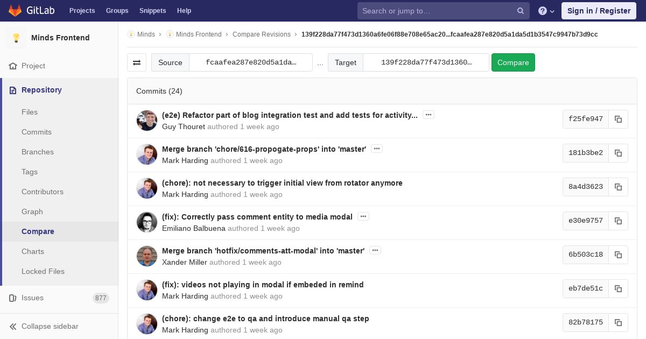The height and width of the screenshot is (339, 646).
Task: Expand description of the e2e Refactor commit
Action: click(x=429, y=115)
